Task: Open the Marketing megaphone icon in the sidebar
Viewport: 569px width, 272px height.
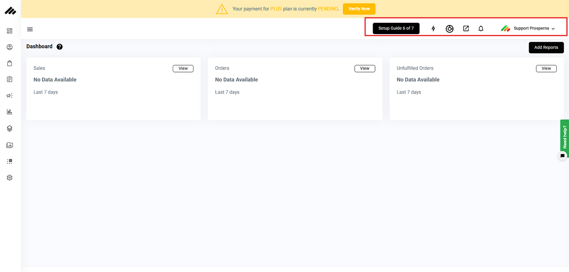Action: (x=10, y=96)
